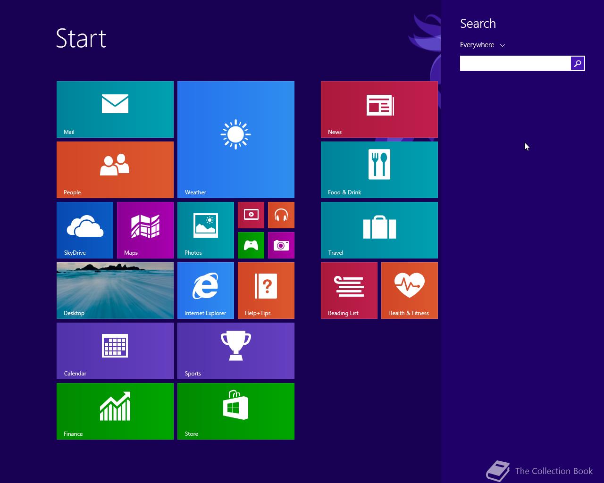This screenshot has height=483, width=604.
Task: Open the Reading List tile
Action: tap(349, 291)
